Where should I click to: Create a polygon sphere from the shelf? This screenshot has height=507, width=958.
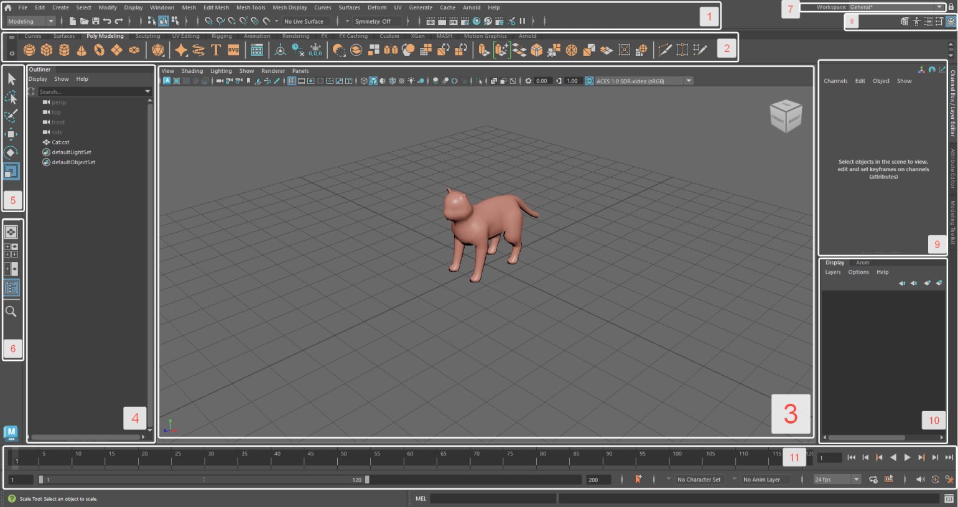click(x=29, y=50)
